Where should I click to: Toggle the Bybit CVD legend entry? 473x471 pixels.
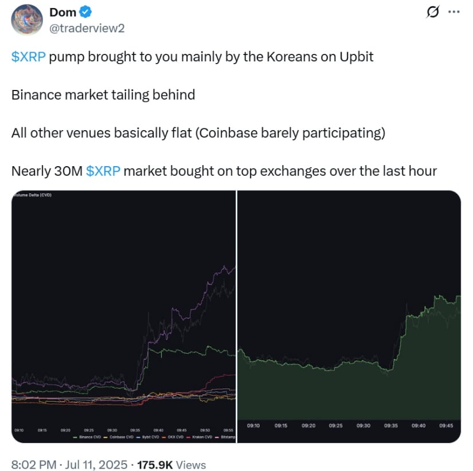tap(148, 437)
